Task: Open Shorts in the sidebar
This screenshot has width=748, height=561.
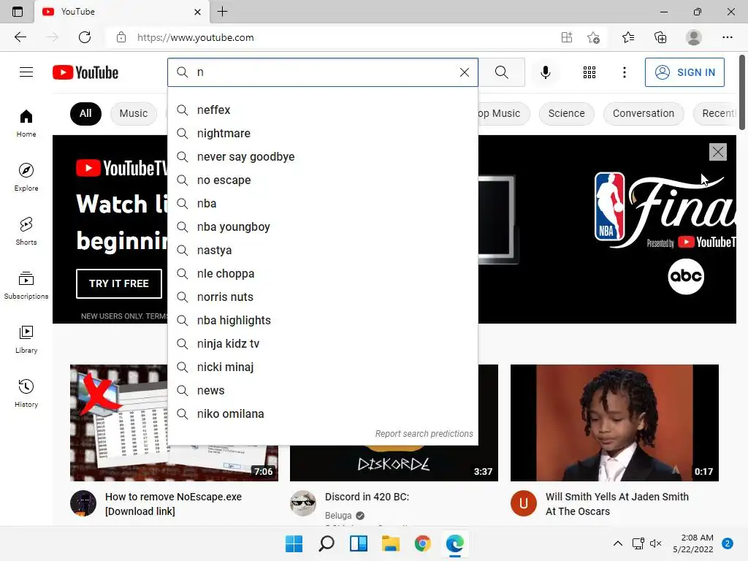Action: [x=26, y=232]
